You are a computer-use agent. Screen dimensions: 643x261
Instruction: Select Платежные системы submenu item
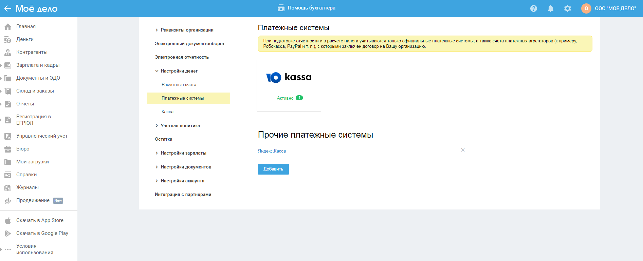(x=188, y=98)
